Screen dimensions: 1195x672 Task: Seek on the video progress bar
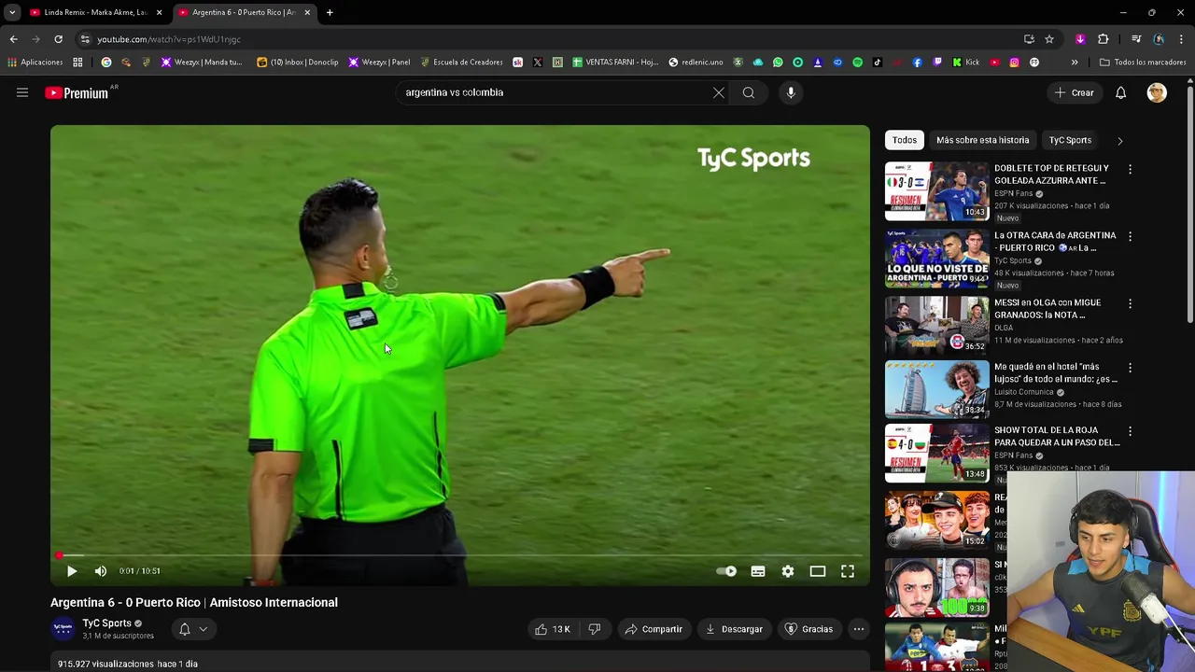tap(459, 555)
